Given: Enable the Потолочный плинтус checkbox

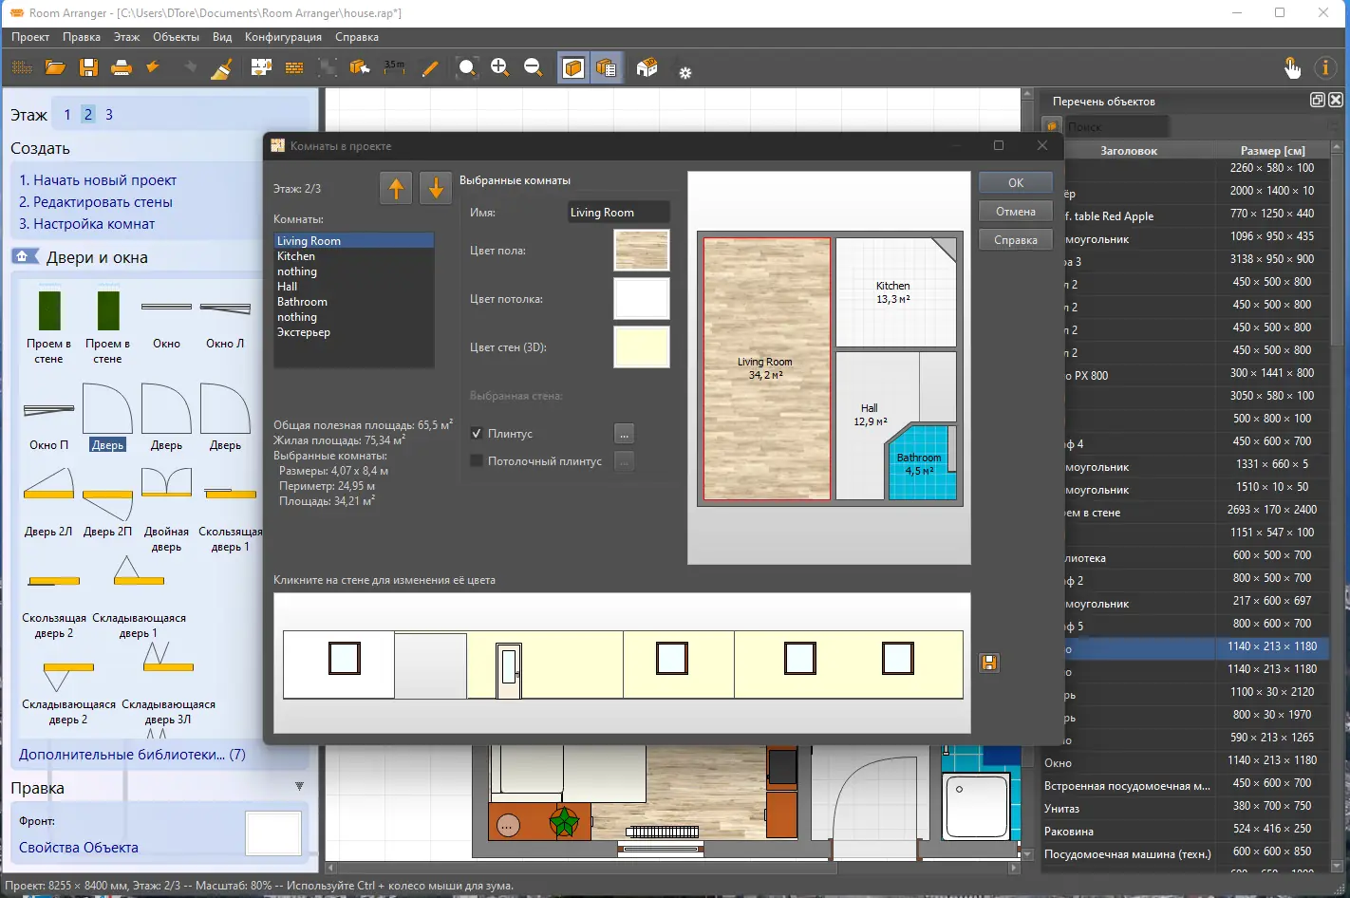Looking at the screenshot, I should [478, 461].
